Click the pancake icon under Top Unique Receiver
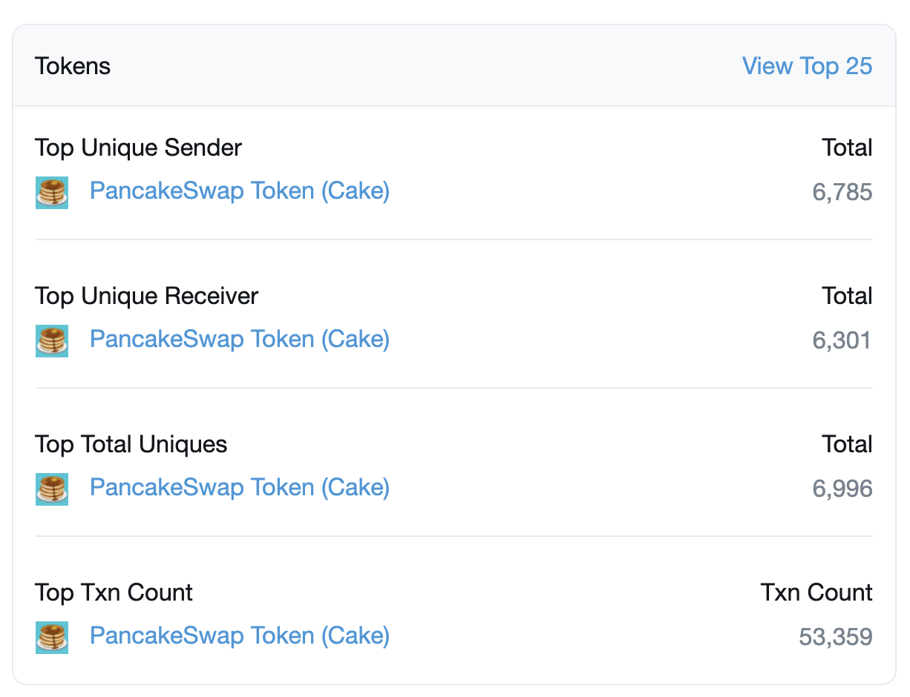 tap(52, 341)
